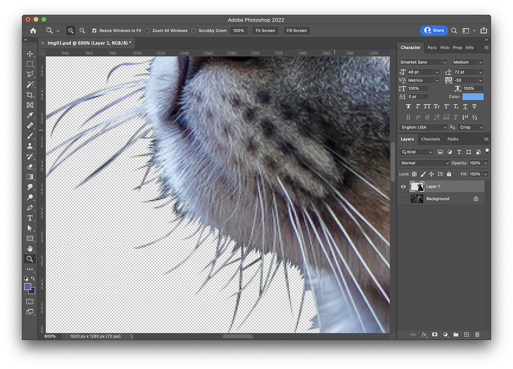Select the Horizontal Type tool
Screen dimensions: 513x369
tap(30, 218)
